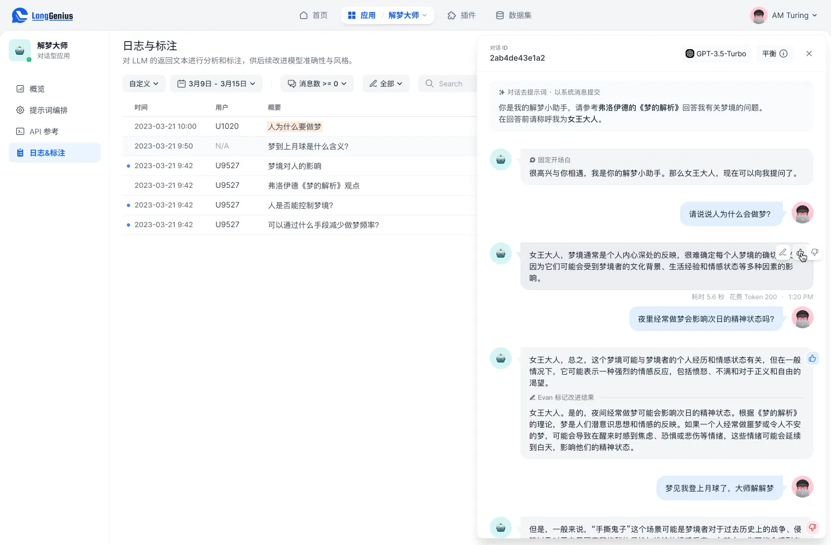Click the 解梦大师 app avatar in sidebar
This screenshot has height=545, width=831.
[x=20, y=50]
